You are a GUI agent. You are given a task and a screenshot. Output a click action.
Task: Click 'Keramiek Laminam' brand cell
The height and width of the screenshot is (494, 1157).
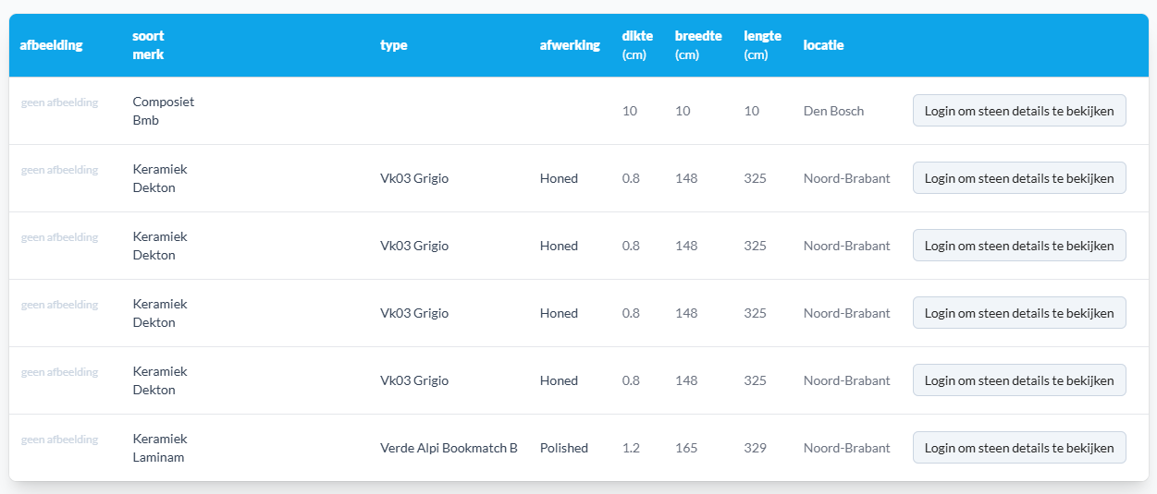click(159, 448)
